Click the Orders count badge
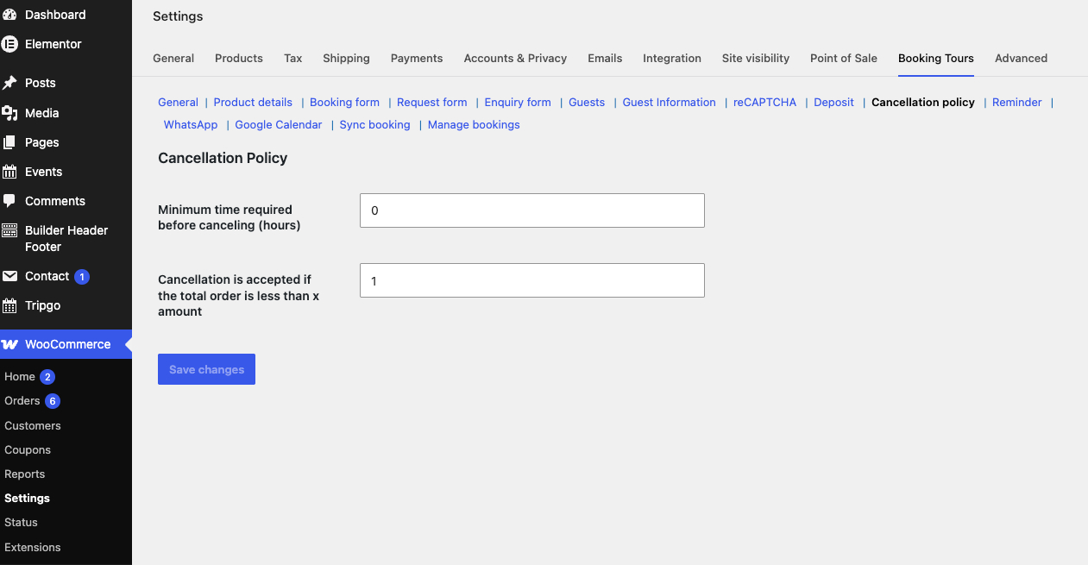 coord(53,401)
